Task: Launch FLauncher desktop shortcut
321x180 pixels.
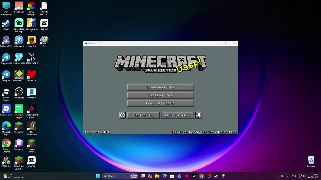Action: tap(19, 144)
